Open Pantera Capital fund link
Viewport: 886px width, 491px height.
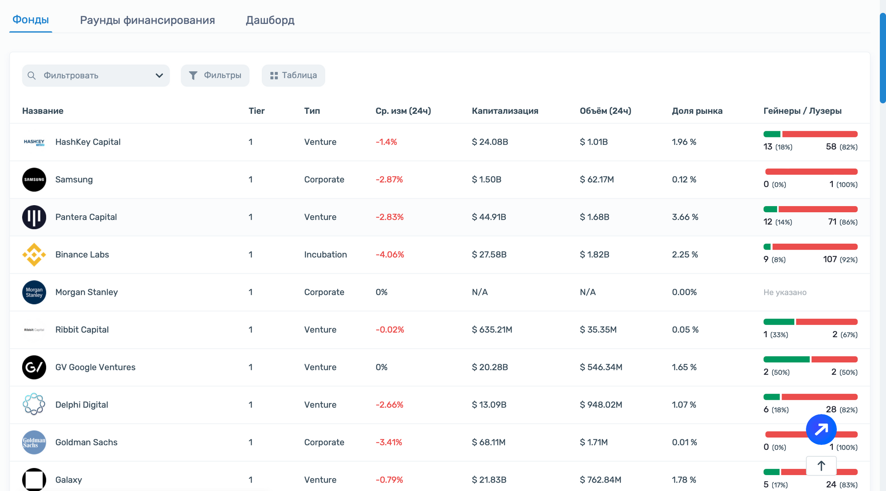[x=86, y=217]
